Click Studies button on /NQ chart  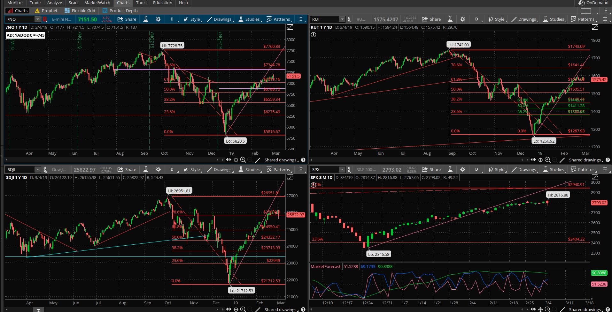[249, 19]
